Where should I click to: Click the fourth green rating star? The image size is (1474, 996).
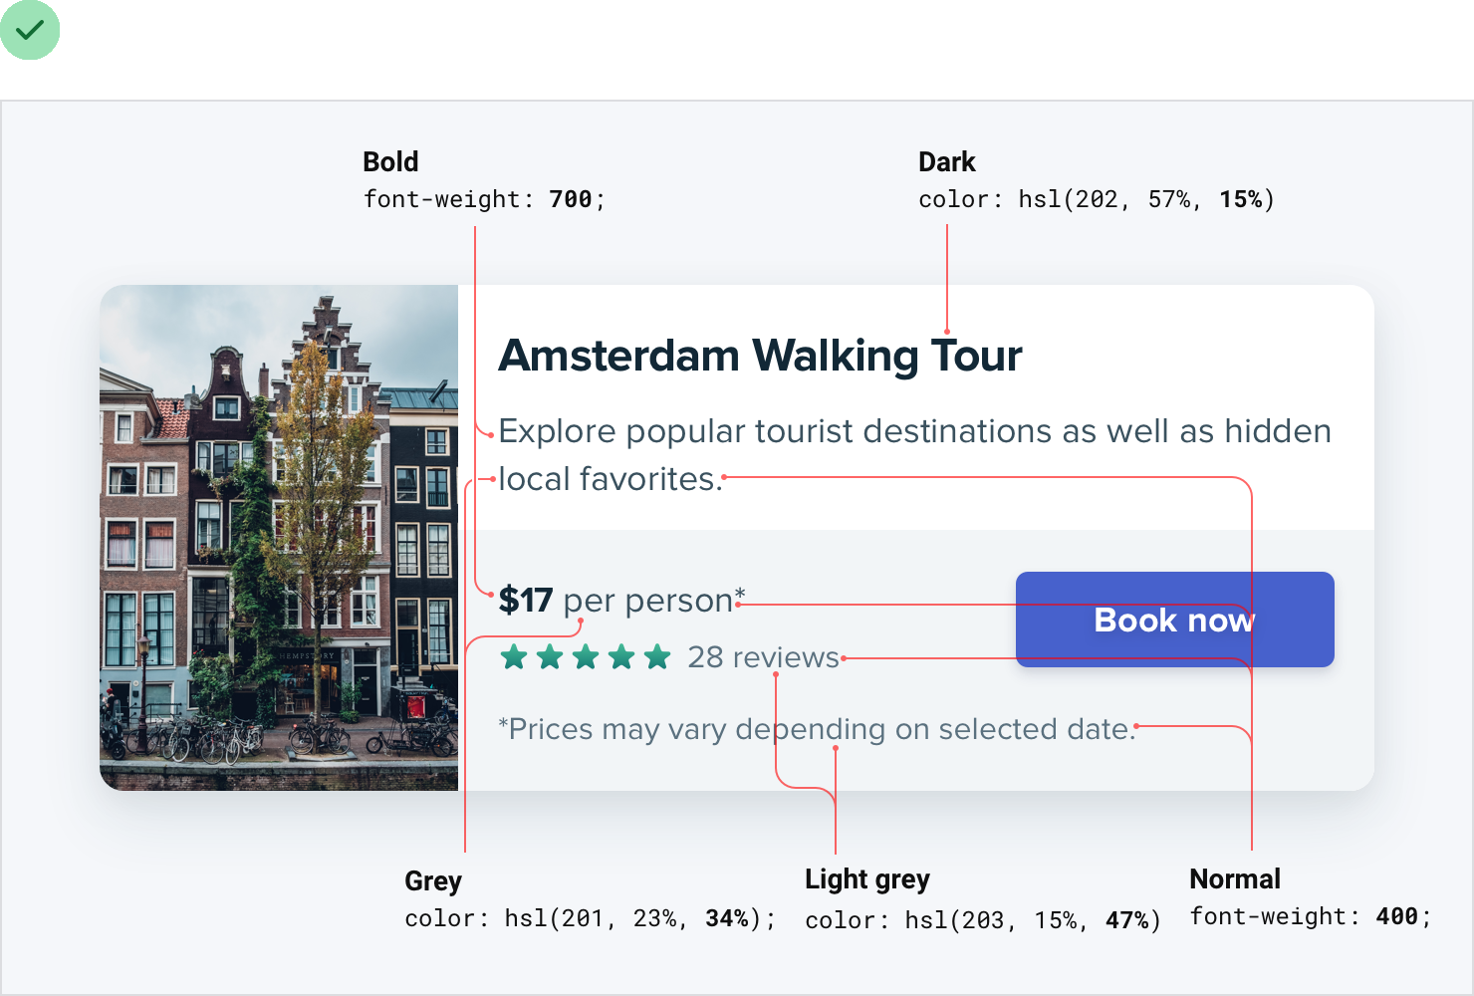pos(621,657)
